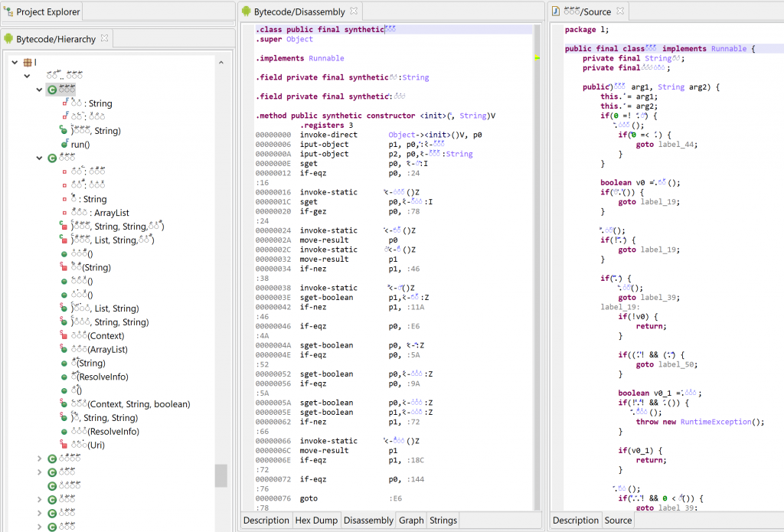Collapse the first selected class node
This screenshot has height=532, width=784.
[x=39, y=90]
